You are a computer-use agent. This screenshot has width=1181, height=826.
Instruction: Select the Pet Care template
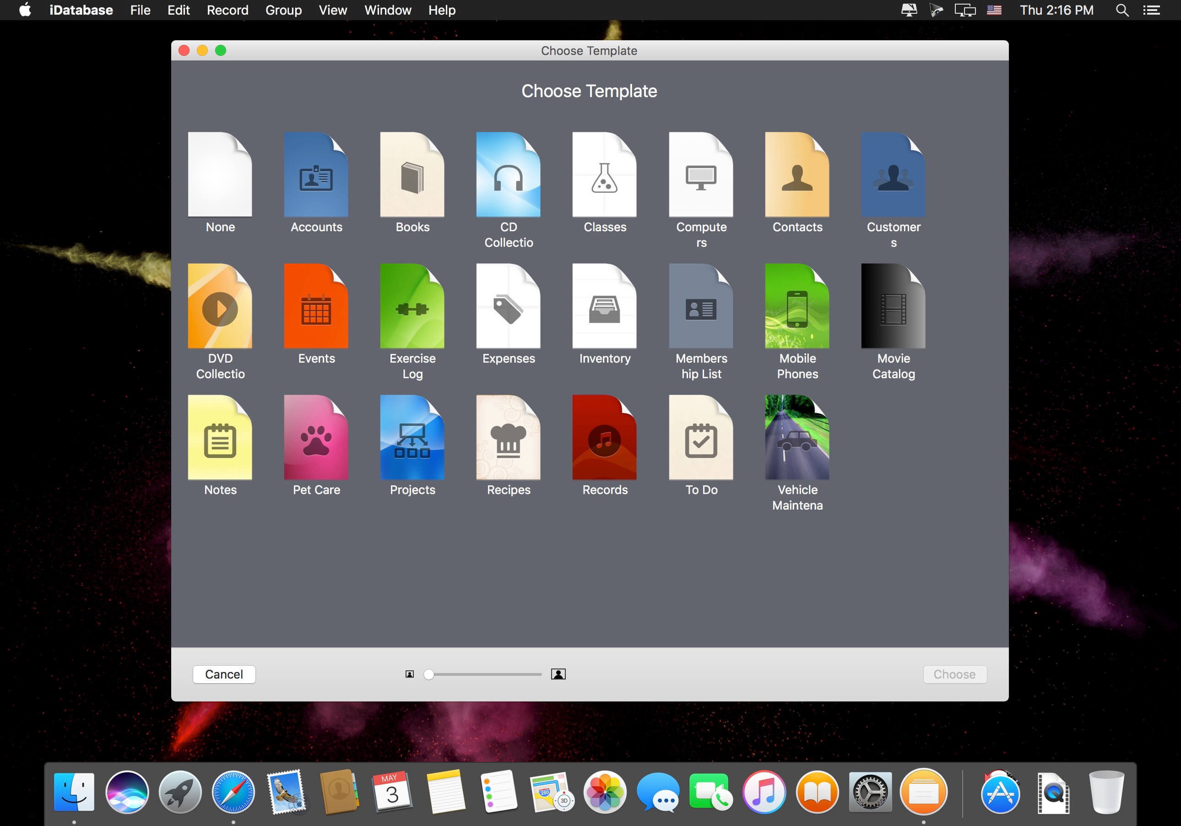click(316, 437)
